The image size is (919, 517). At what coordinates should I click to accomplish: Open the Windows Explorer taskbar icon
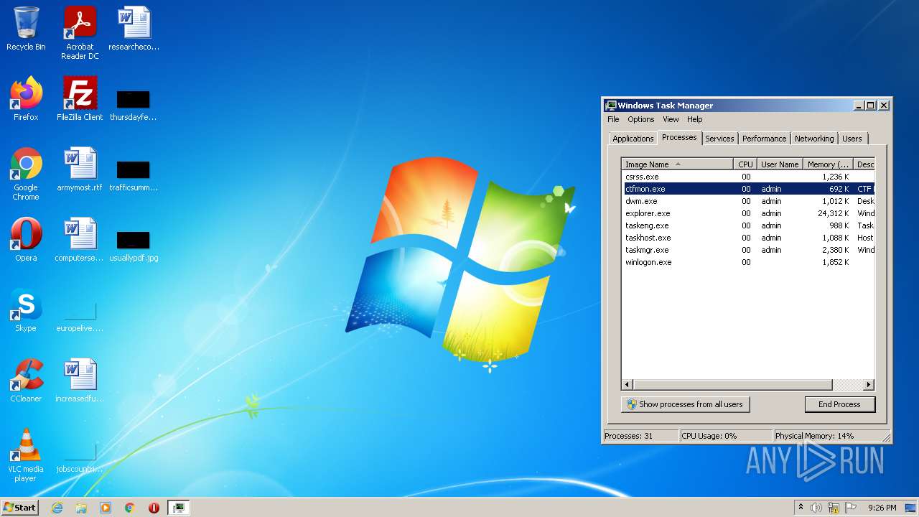tap(81, 508)
